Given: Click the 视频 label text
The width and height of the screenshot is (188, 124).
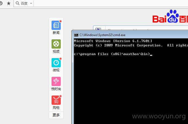Looking at the screenshot, I should click(x=56, y=51).
